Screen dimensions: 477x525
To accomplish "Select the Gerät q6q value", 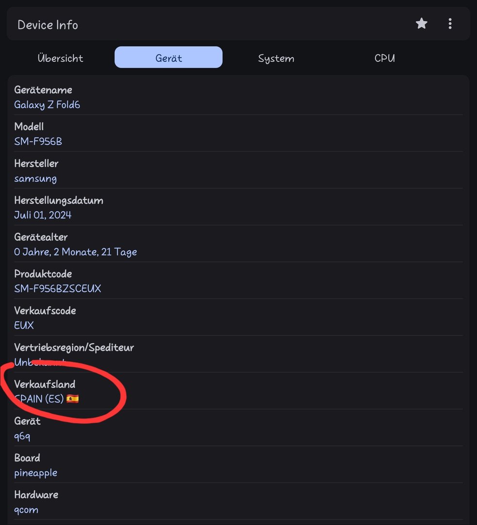I will (x=22, y=436).
